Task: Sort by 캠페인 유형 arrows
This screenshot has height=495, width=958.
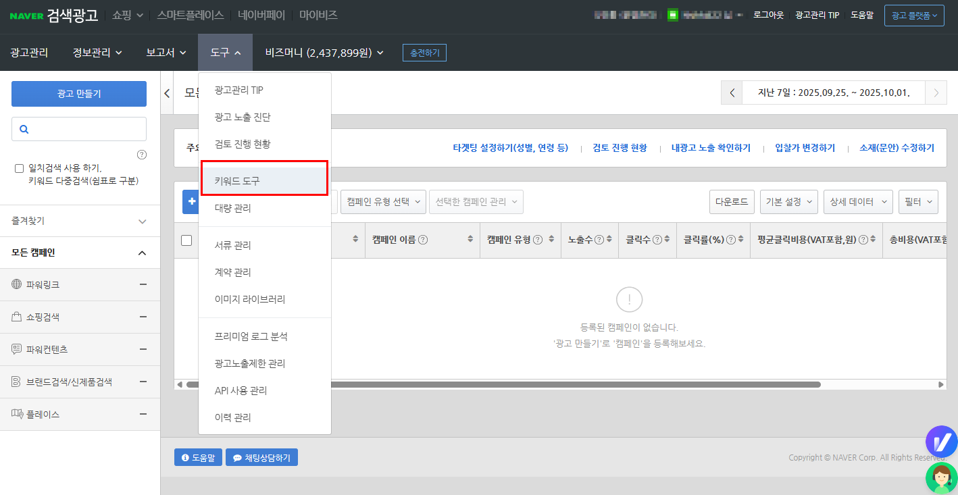Action: [x=550, y=240]
